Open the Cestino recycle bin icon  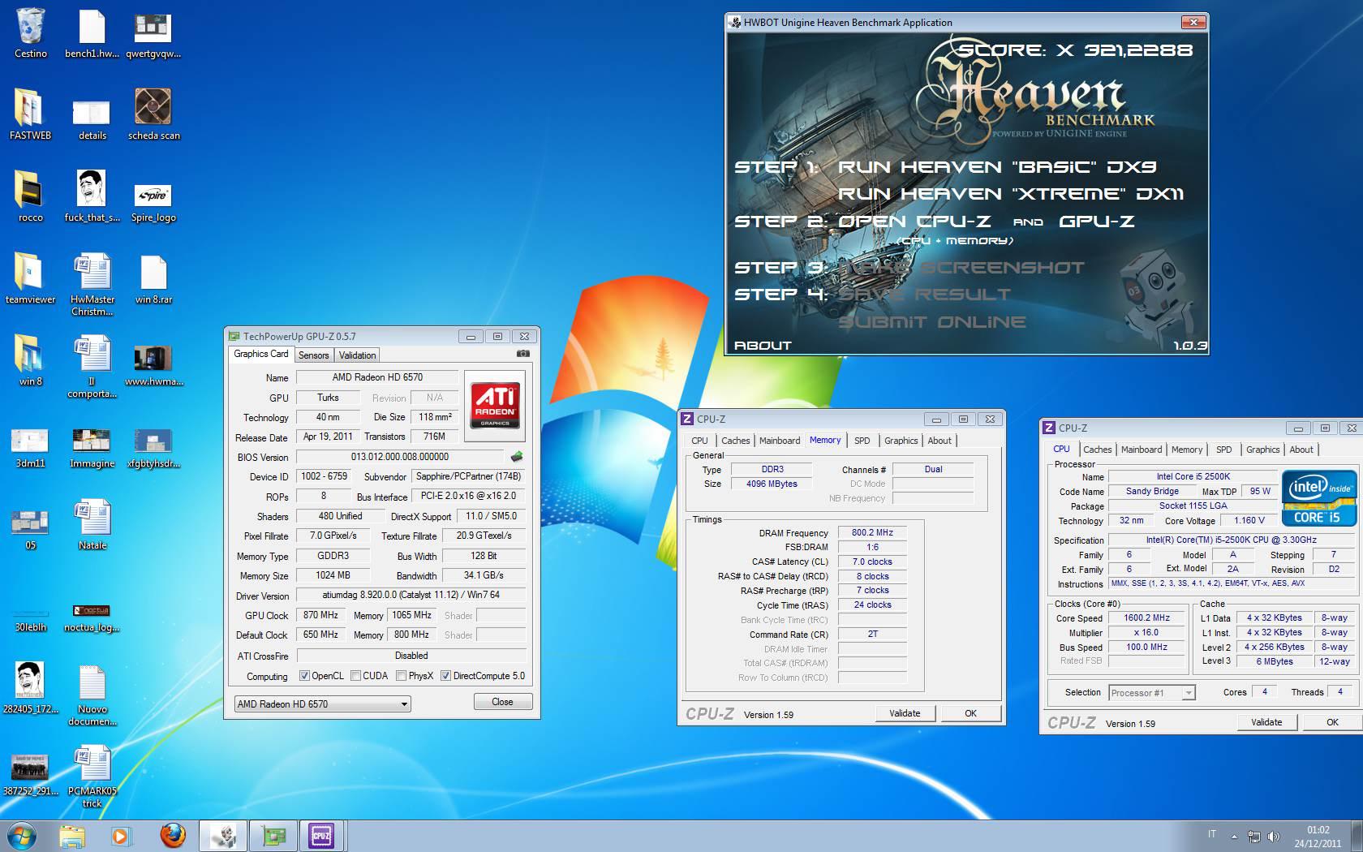pyautogui.click(x=30, y=32)
